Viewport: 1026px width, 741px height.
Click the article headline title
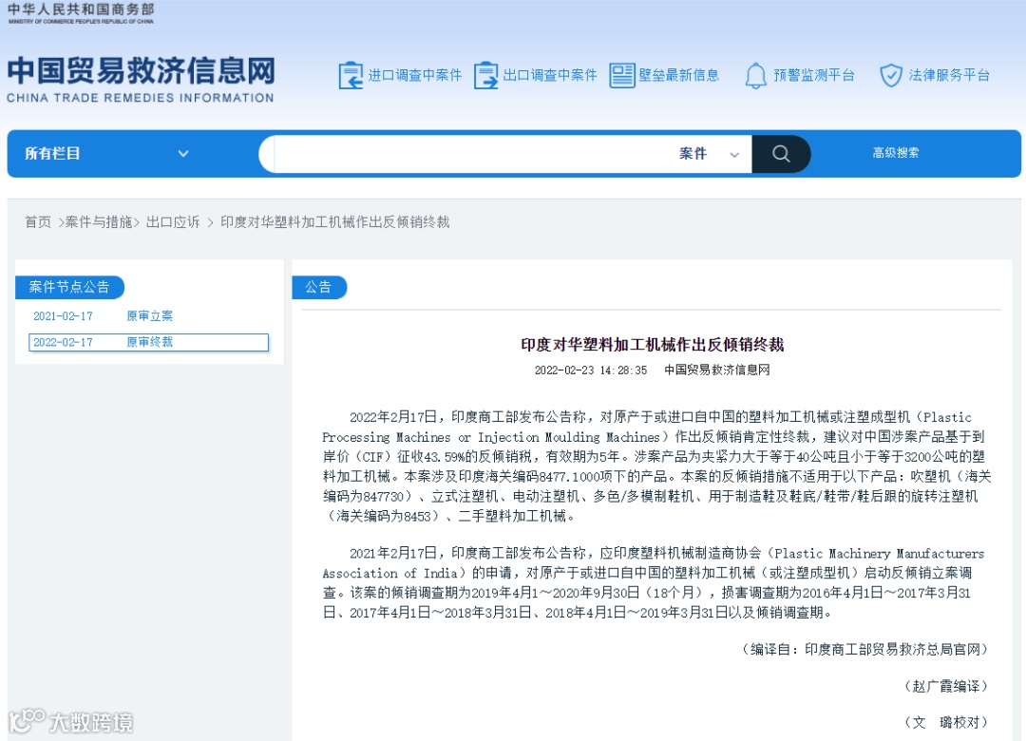652,345
